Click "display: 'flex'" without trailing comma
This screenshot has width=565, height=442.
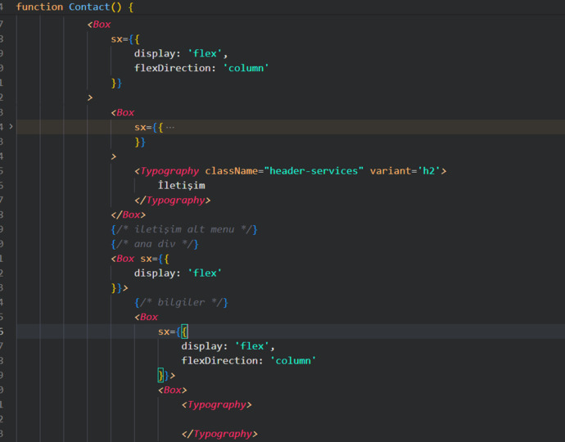[178, 273]
